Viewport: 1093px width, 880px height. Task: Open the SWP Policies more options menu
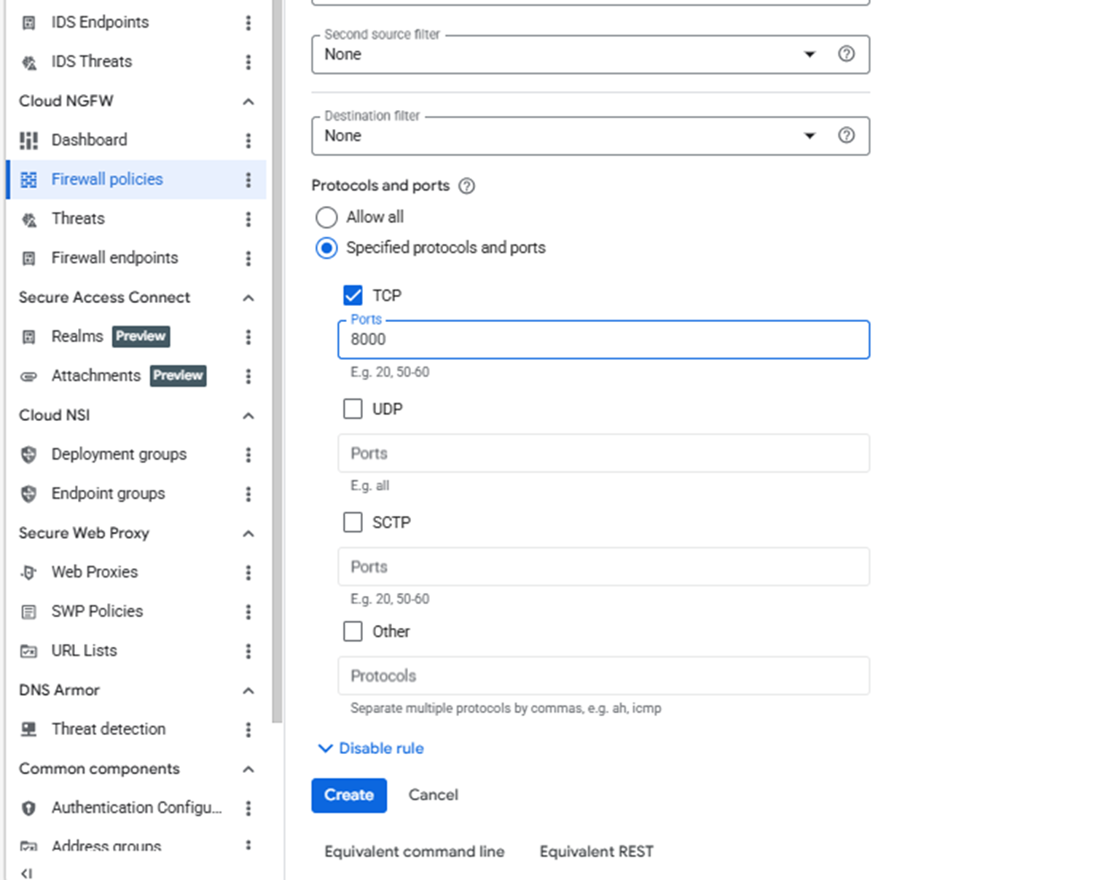(x=248, y=612)
